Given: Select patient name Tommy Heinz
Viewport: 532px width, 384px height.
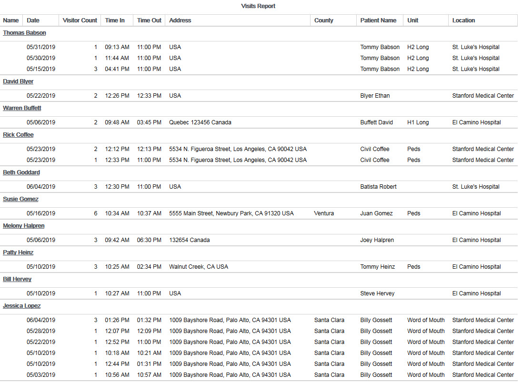Looking at the screenshot, I should click(x=378, y=267).
